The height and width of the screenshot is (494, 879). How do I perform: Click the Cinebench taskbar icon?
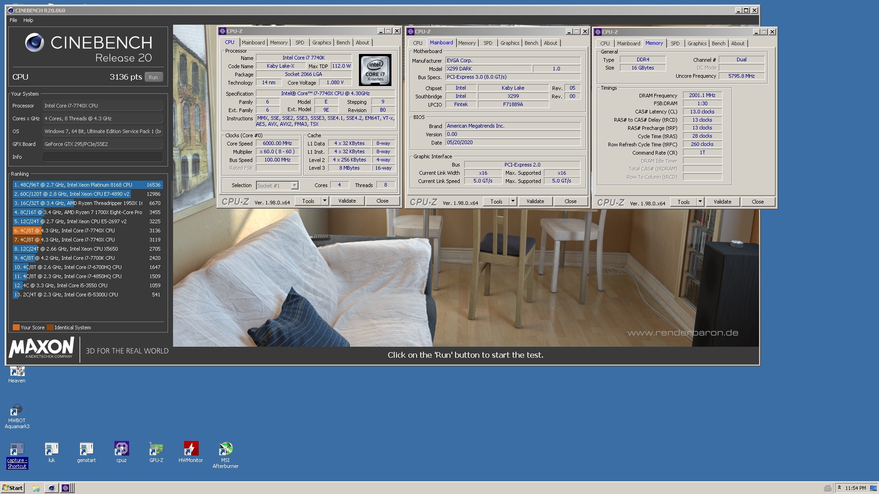51,488
